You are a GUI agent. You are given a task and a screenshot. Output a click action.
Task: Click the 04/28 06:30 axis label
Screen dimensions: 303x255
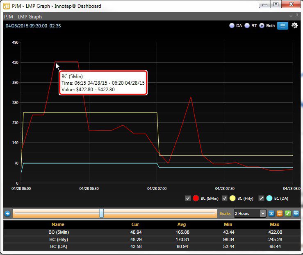(89, 188)
